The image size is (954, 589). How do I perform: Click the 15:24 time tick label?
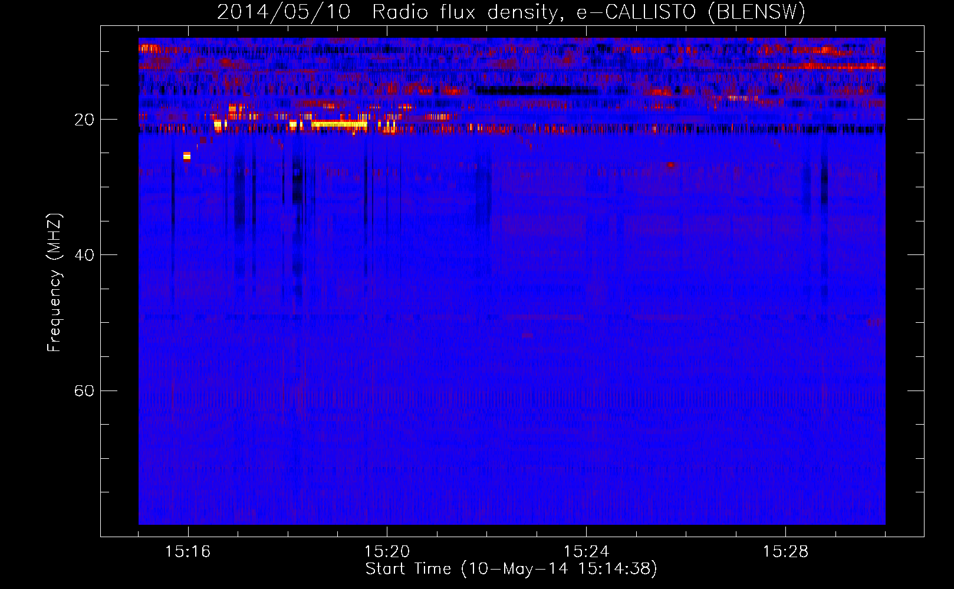(586, 552)
